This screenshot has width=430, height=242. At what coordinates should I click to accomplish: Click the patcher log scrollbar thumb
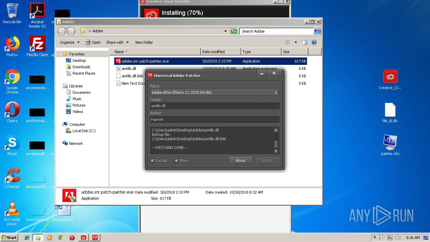[x=276, y=144]
